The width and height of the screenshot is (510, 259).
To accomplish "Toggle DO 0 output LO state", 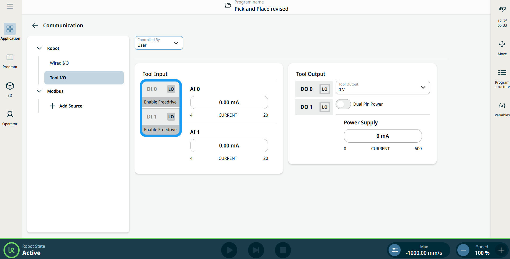I will tap(325, 89).
